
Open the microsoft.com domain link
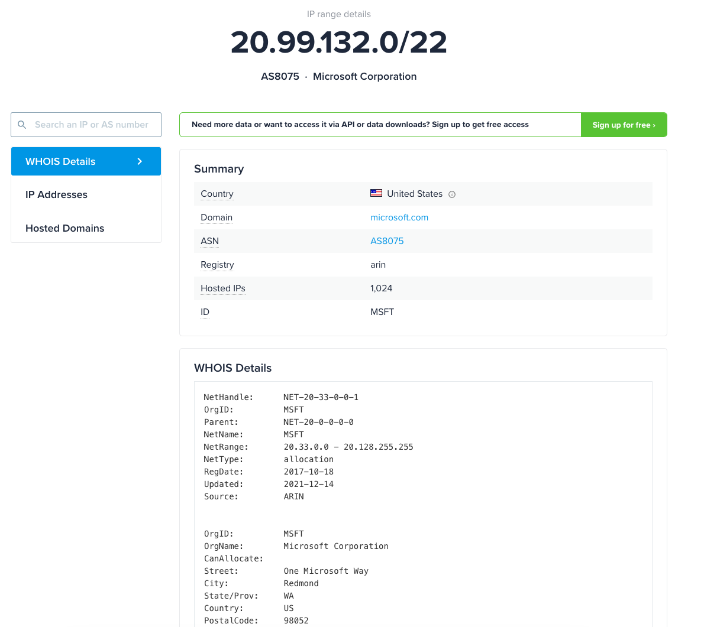click(x=399, y=217)
